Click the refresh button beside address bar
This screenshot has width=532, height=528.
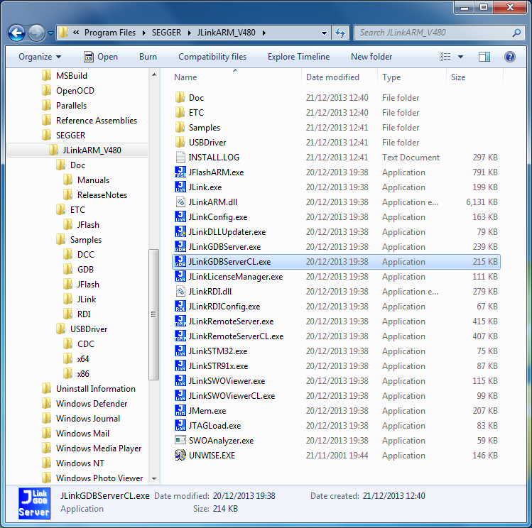pyautogui.click(x=340, y=33)
